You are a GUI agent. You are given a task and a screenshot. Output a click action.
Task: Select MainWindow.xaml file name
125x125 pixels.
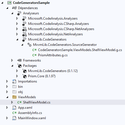pyautogui.click(x=32, y=118)
